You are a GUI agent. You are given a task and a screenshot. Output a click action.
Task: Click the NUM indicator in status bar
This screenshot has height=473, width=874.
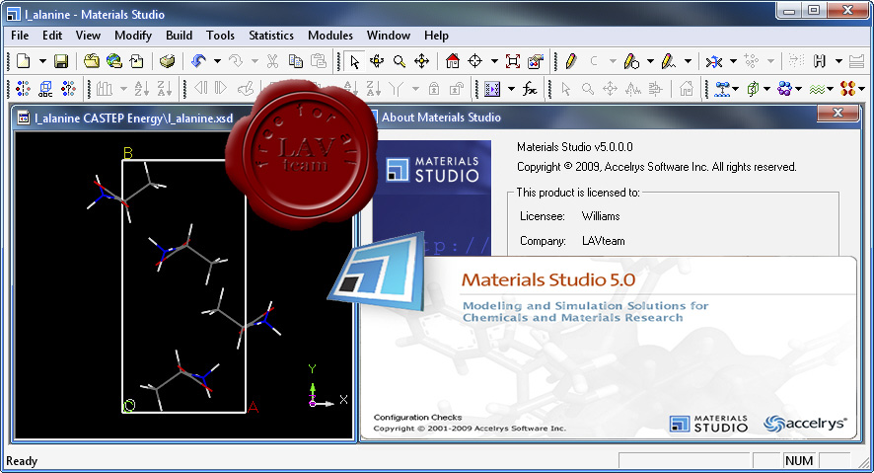pyautogui.click(x=799, y=461)
